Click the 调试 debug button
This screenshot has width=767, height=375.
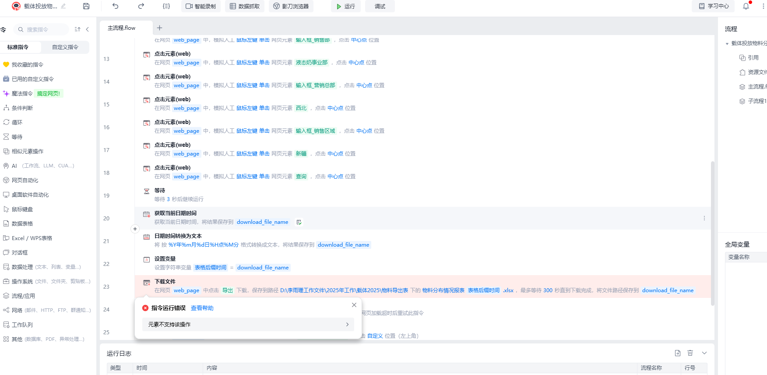pos(380,6)
